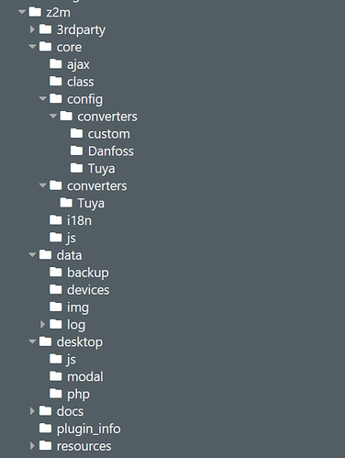345x458 pixels.
Task: Expand the 3rdparty folder arrow
Action: 32,29
